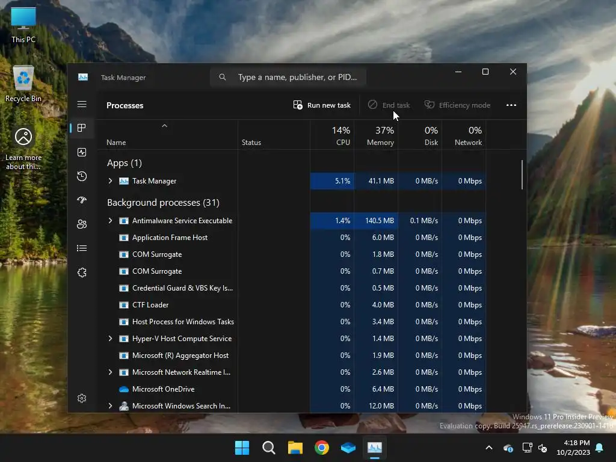Viewport: 616px width, 462px height.
Task: Click the network/display tray icon
Action: 527,448
